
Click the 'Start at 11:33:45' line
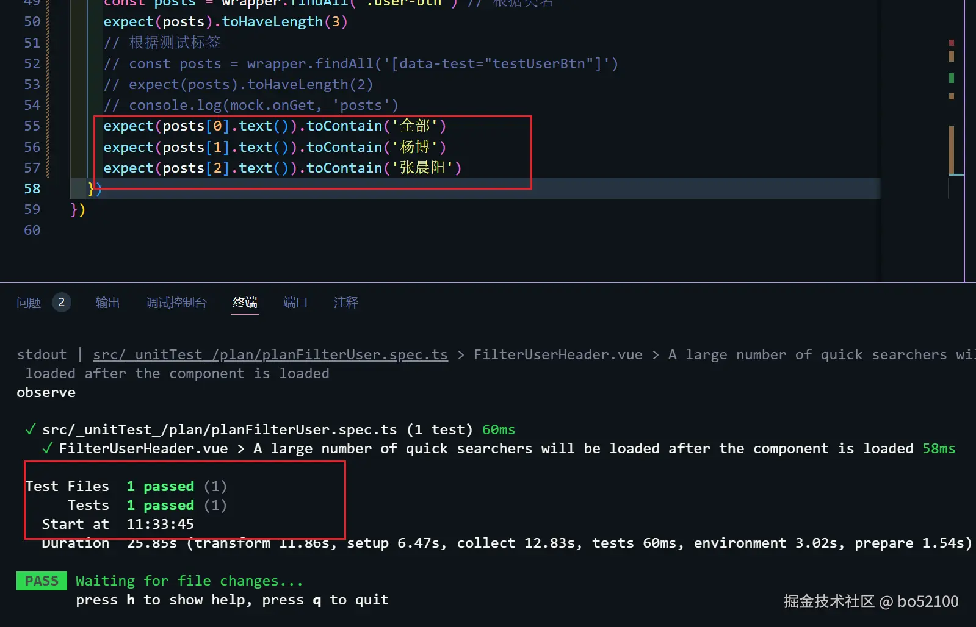118,525
